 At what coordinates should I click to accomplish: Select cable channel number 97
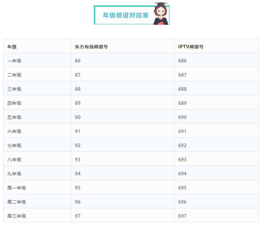[x=78, y=216]
